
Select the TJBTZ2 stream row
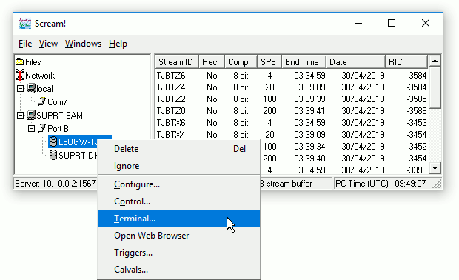pyautogui.click(x=292, y=99)
